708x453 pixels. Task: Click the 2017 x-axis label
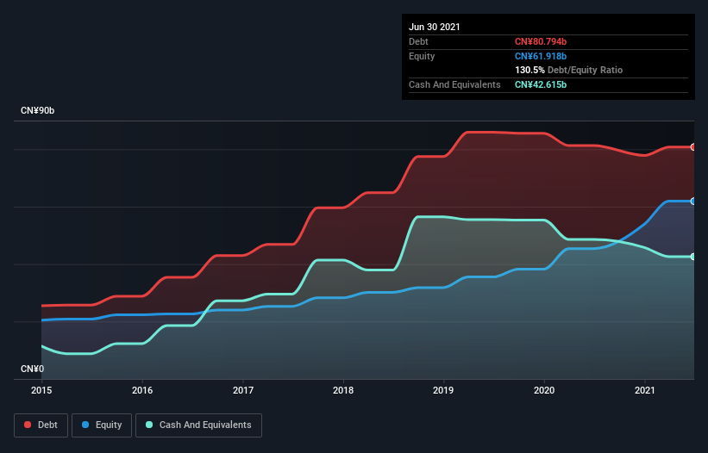point(243,390)
